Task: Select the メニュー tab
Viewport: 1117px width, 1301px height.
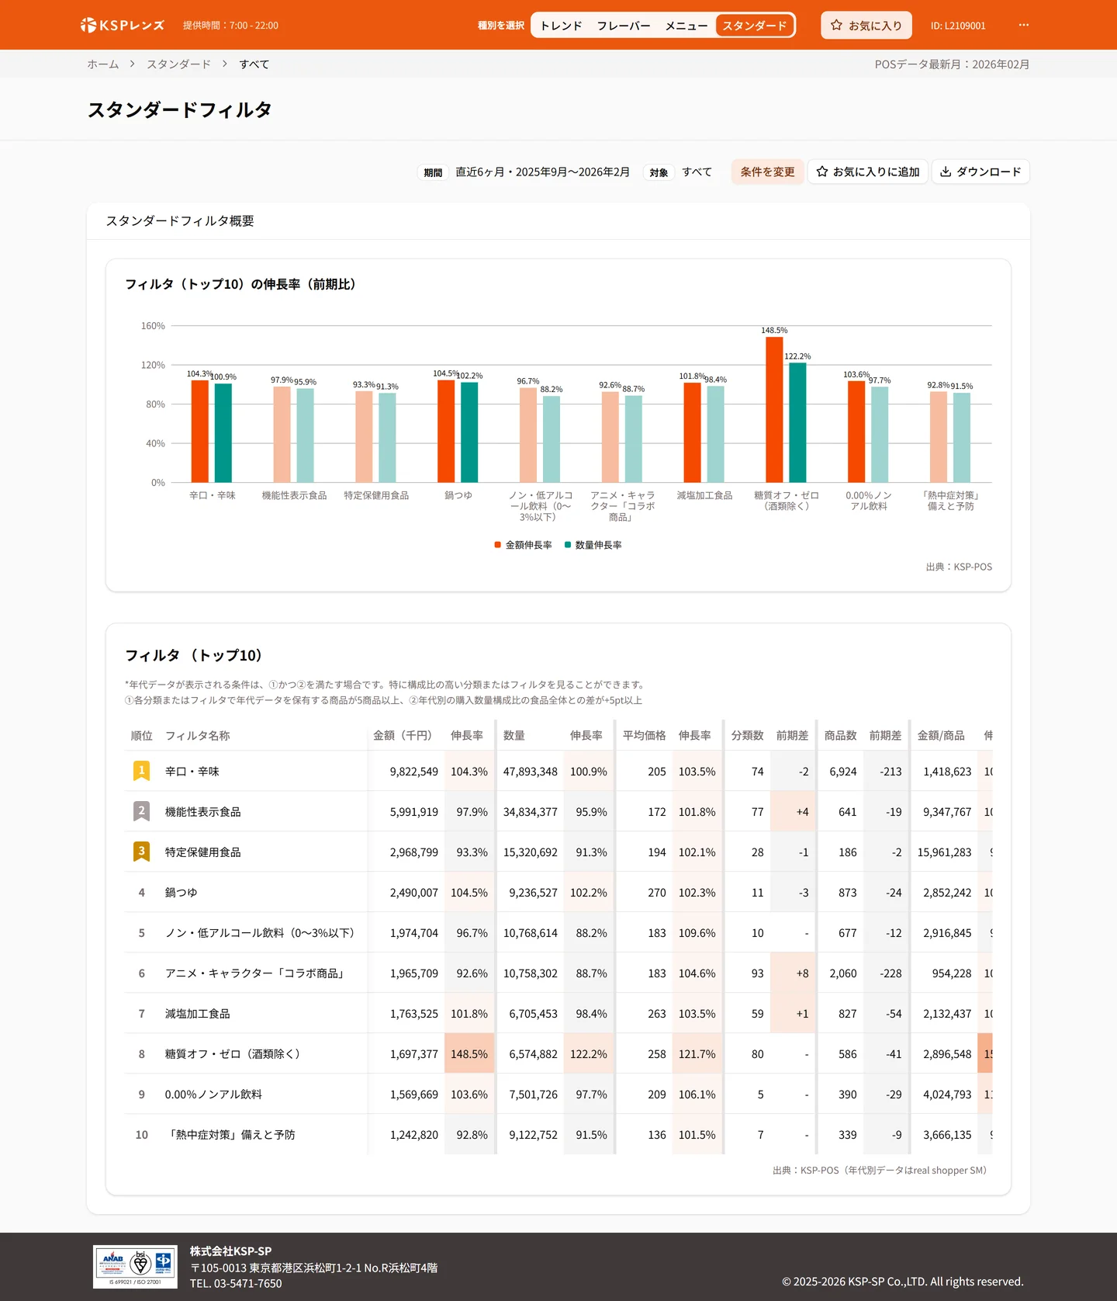Action: (x=686, y=26)
